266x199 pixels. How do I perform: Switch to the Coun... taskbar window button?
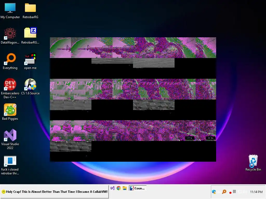pyautogui.click(x=138, y=188)
